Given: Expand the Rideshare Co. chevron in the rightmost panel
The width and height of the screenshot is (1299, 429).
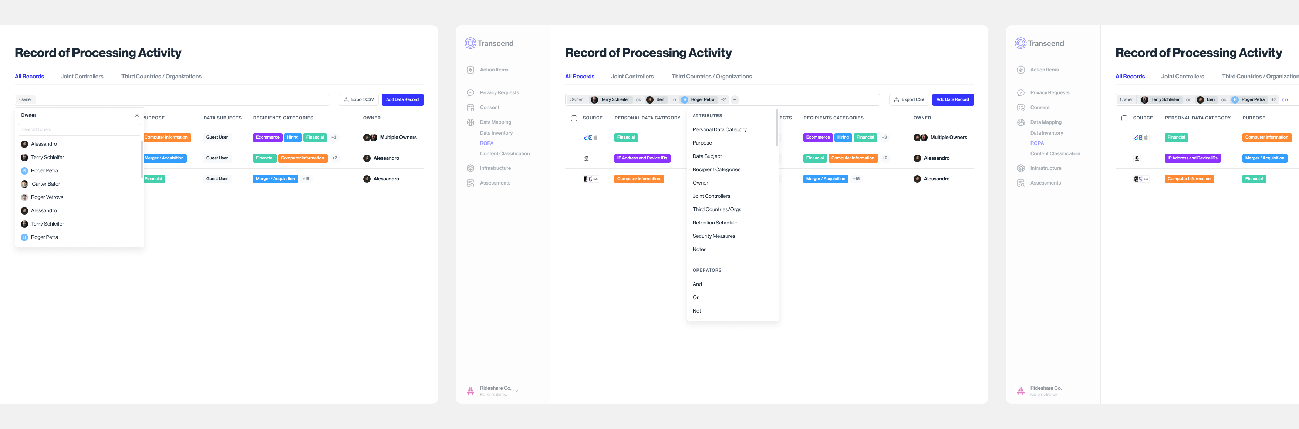Looking at the screenshot, I should (1066, 391).
